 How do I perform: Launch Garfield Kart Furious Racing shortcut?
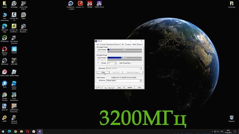pos(14,108)
